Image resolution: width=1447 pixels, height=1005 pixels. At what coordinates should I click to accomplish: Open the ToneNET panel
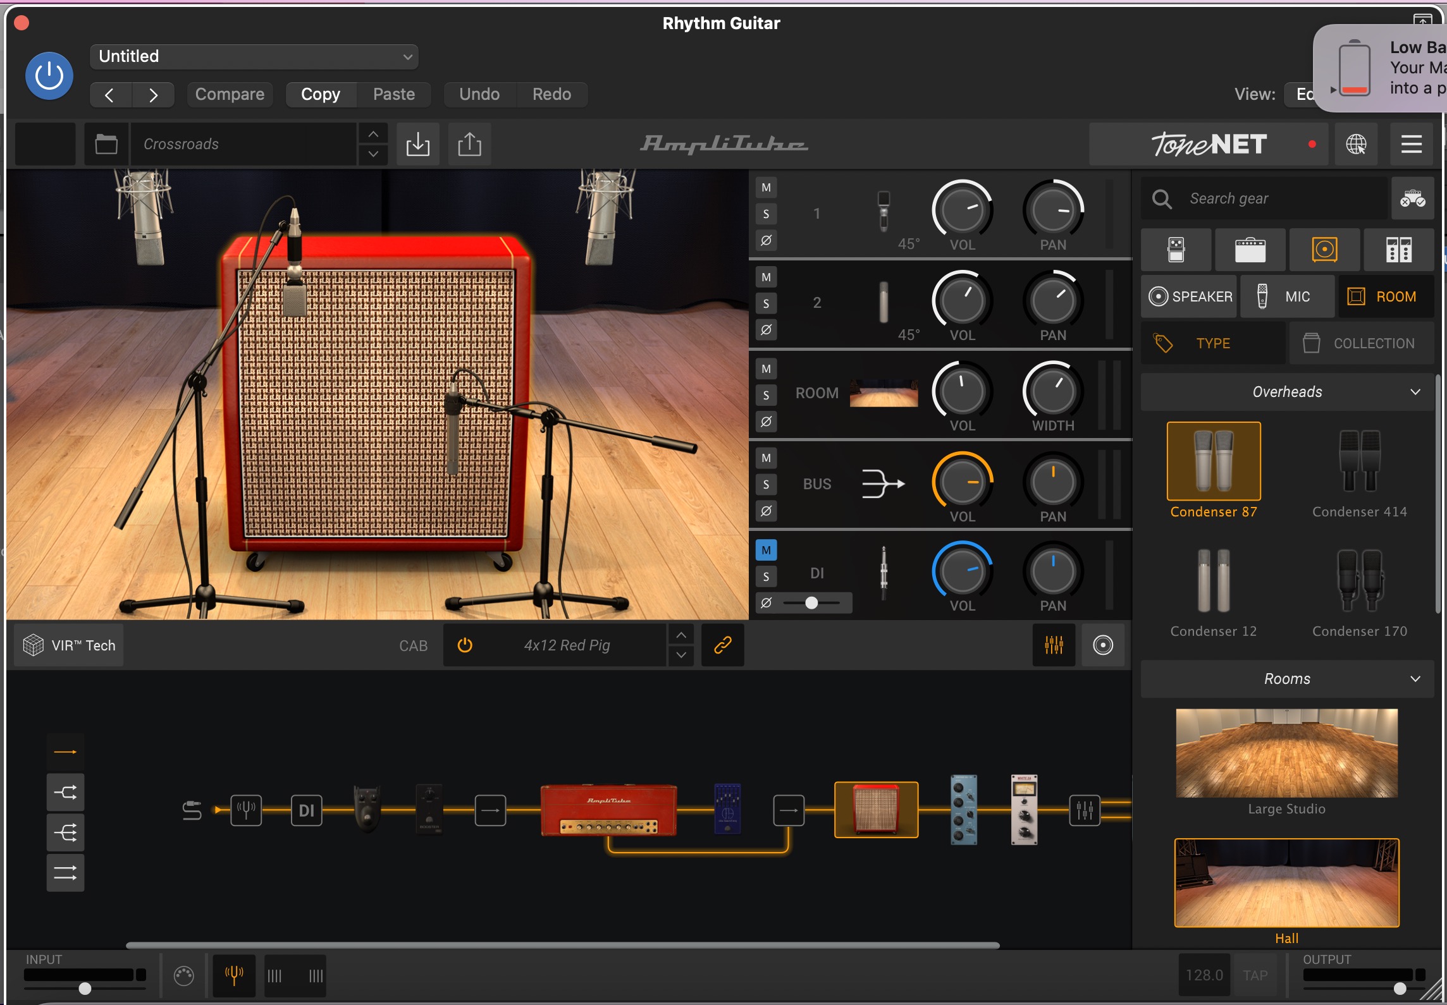(1209, 144)
